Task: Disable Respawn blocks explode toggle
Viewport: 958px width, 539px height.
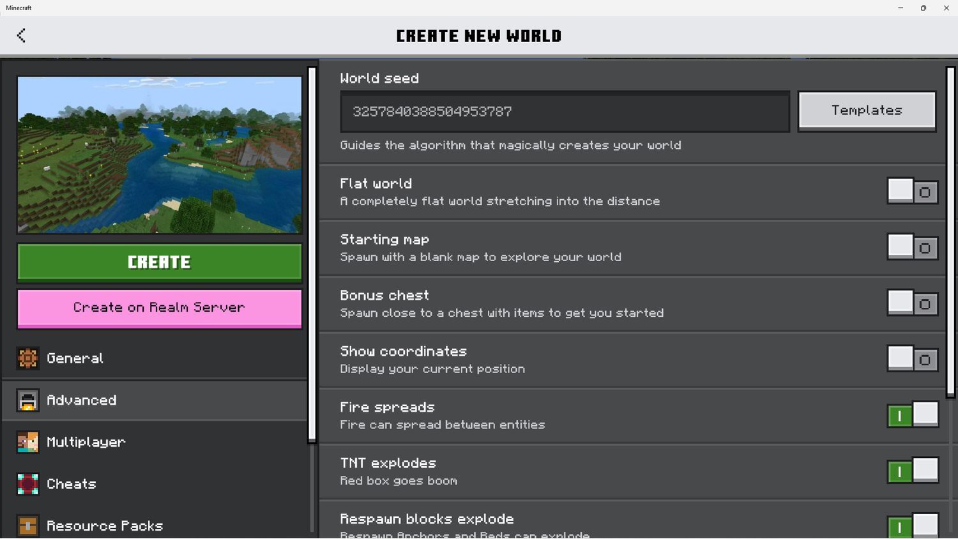Action: click(912, 526)
